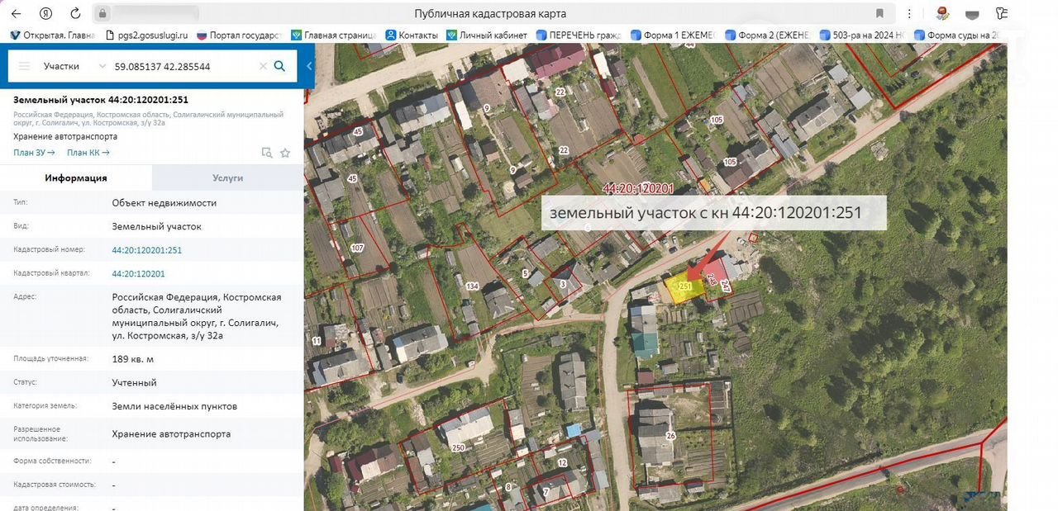Viewport: 1058px width, 511px height.
Task: Click the browser back arrow
Action: tap(17, 13)
